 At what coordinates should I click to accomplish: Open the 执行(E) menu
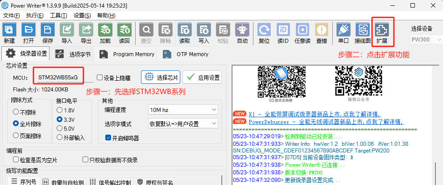tap(35, 16)
